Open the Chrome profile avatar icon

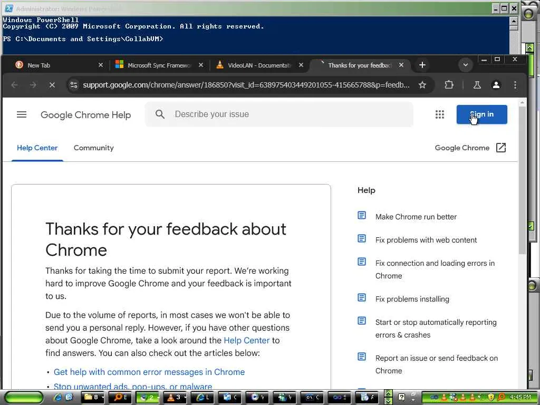[496, 85]
